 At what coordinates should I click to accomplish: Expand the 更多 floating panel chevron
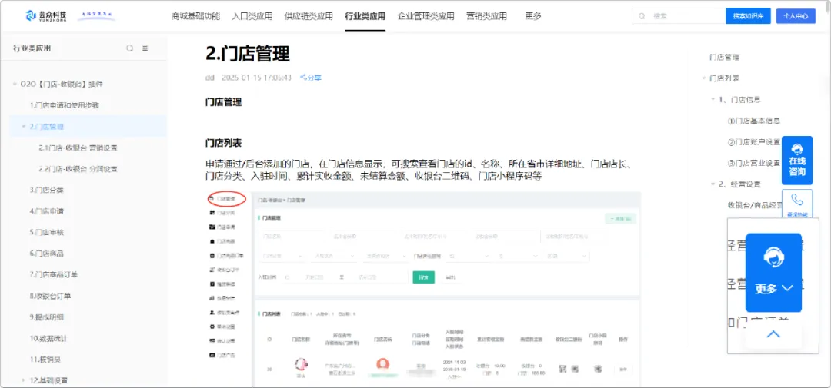788,288
